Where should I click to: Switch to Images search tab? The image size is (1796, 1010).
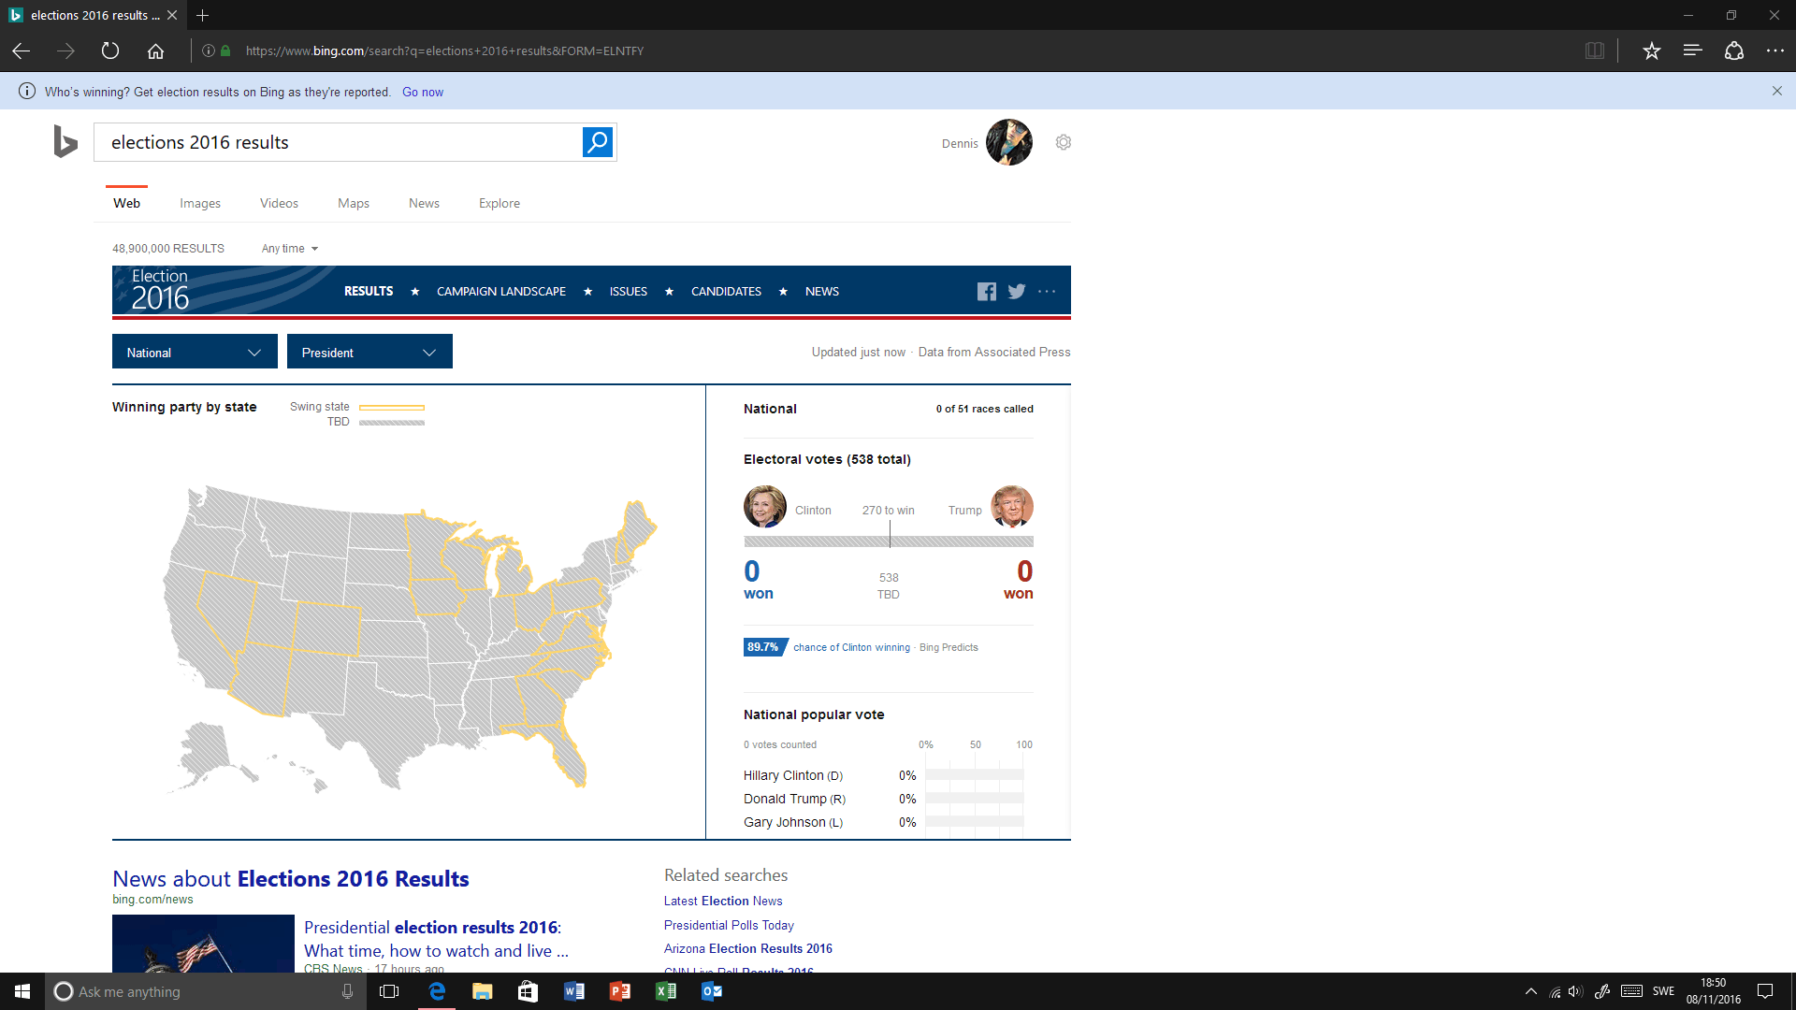click(200, 203)
